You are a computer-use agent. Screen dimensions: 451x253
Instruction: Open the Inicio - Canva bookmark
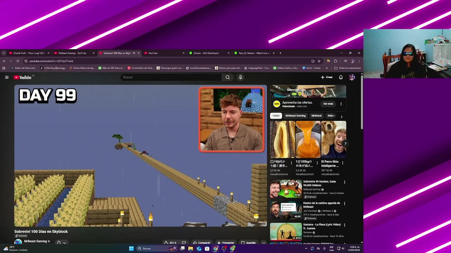point(311,68)
